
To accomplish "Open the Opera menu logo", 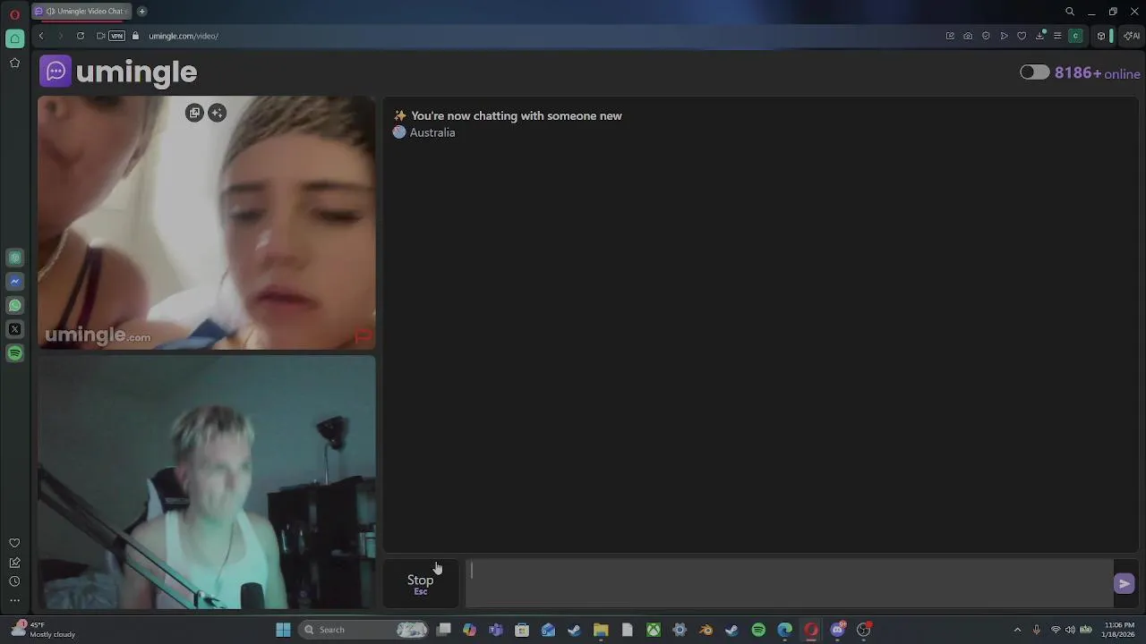I will click(14, 13).
